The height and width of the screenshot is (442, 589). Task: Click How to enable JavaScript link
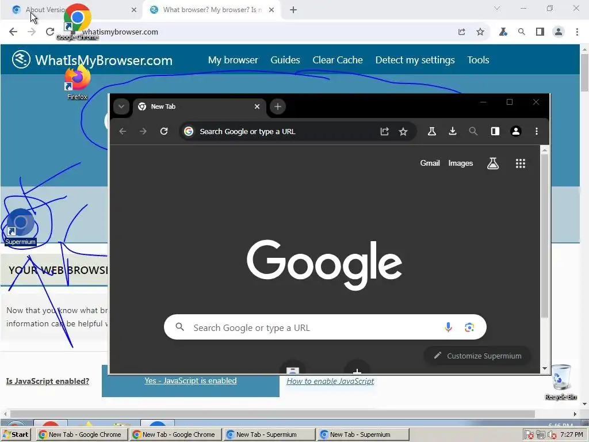tap(330, 381)
